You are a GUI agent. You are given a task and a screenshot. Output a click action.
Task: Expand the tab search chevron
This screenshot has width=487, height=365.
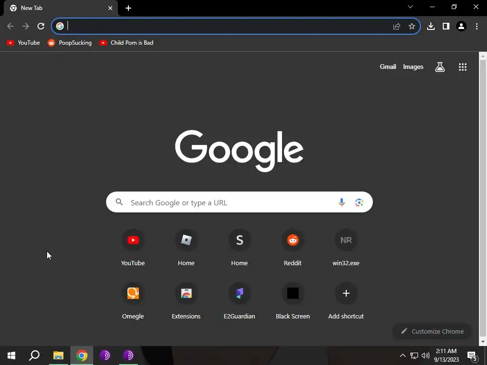(x=410, y=7)
